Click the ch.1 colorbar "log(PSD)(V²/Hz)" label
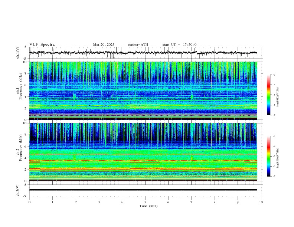The image size is (294, 227). [x=278, y=97]
